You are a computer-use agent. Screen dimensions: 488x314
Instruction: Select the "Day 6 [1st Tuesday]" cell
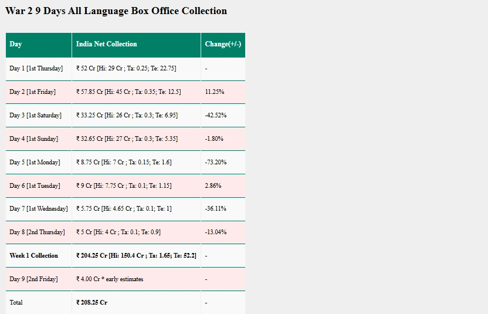(x=35, y=186)
